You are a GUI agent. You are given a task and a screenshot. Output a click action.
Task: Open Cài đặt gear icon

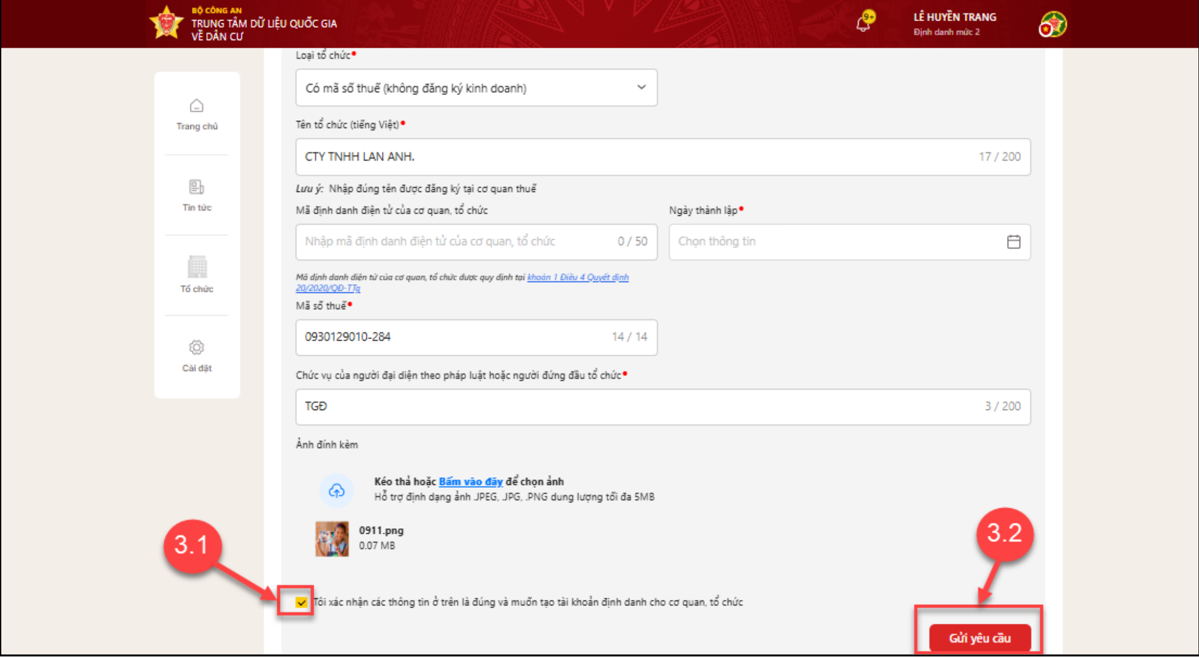(x=197, y=348)
